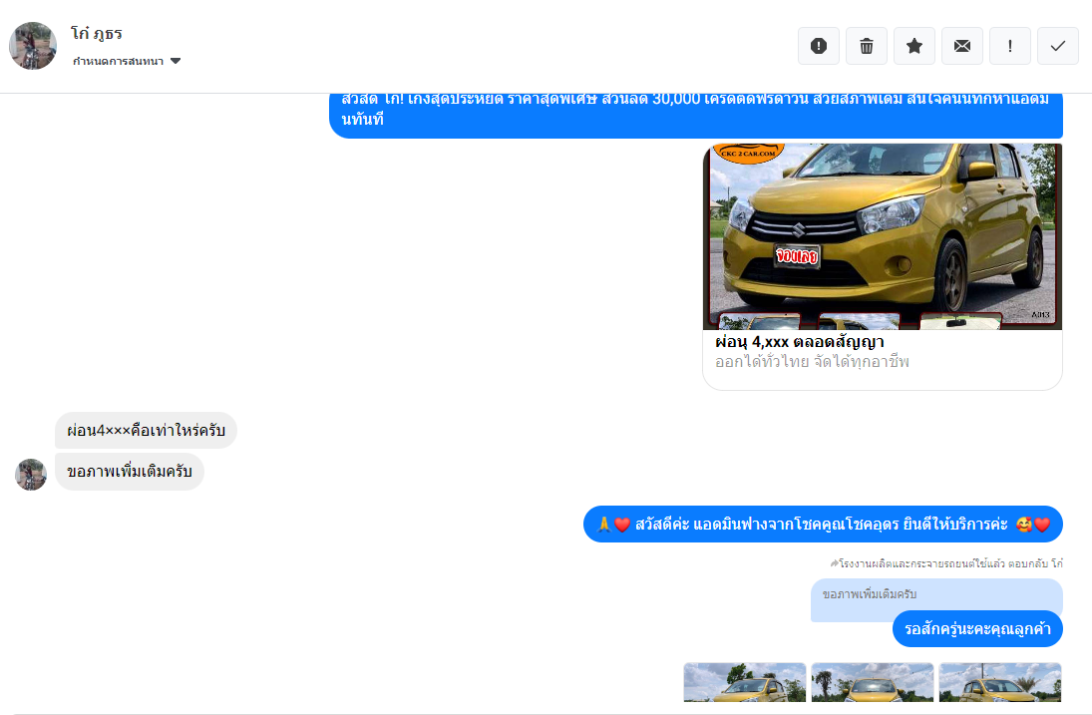Click the plain exclamation mark priority icon

tap(1010, 46)
